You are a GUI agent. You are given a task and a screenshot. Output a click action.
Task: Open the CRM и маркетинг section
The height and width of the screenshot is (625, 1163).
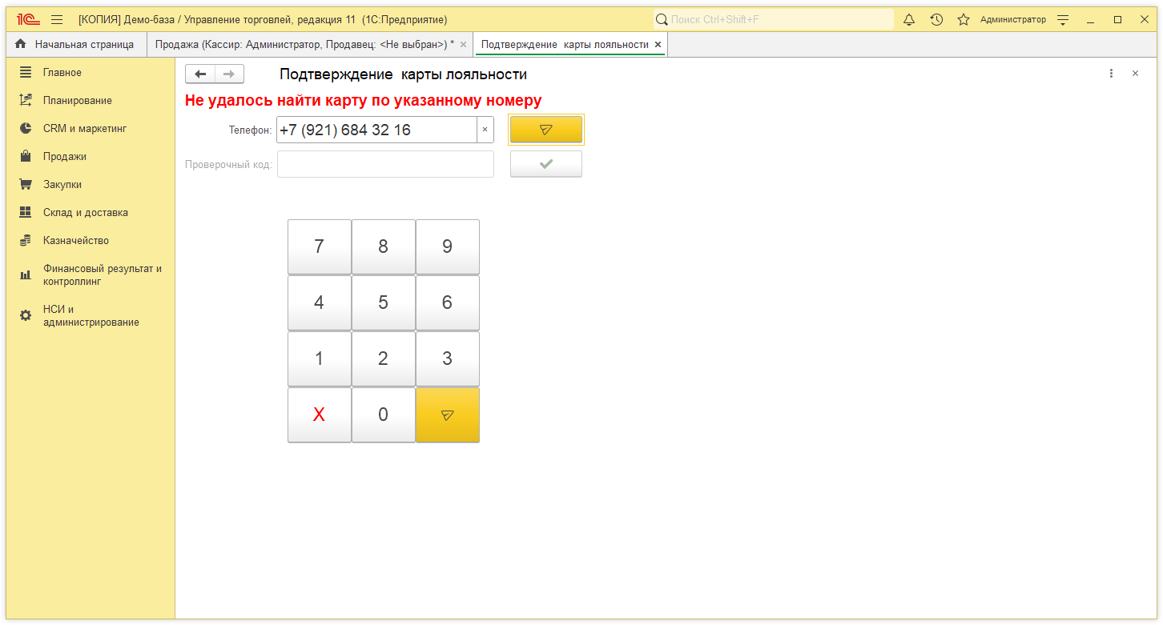coord(84,129)
